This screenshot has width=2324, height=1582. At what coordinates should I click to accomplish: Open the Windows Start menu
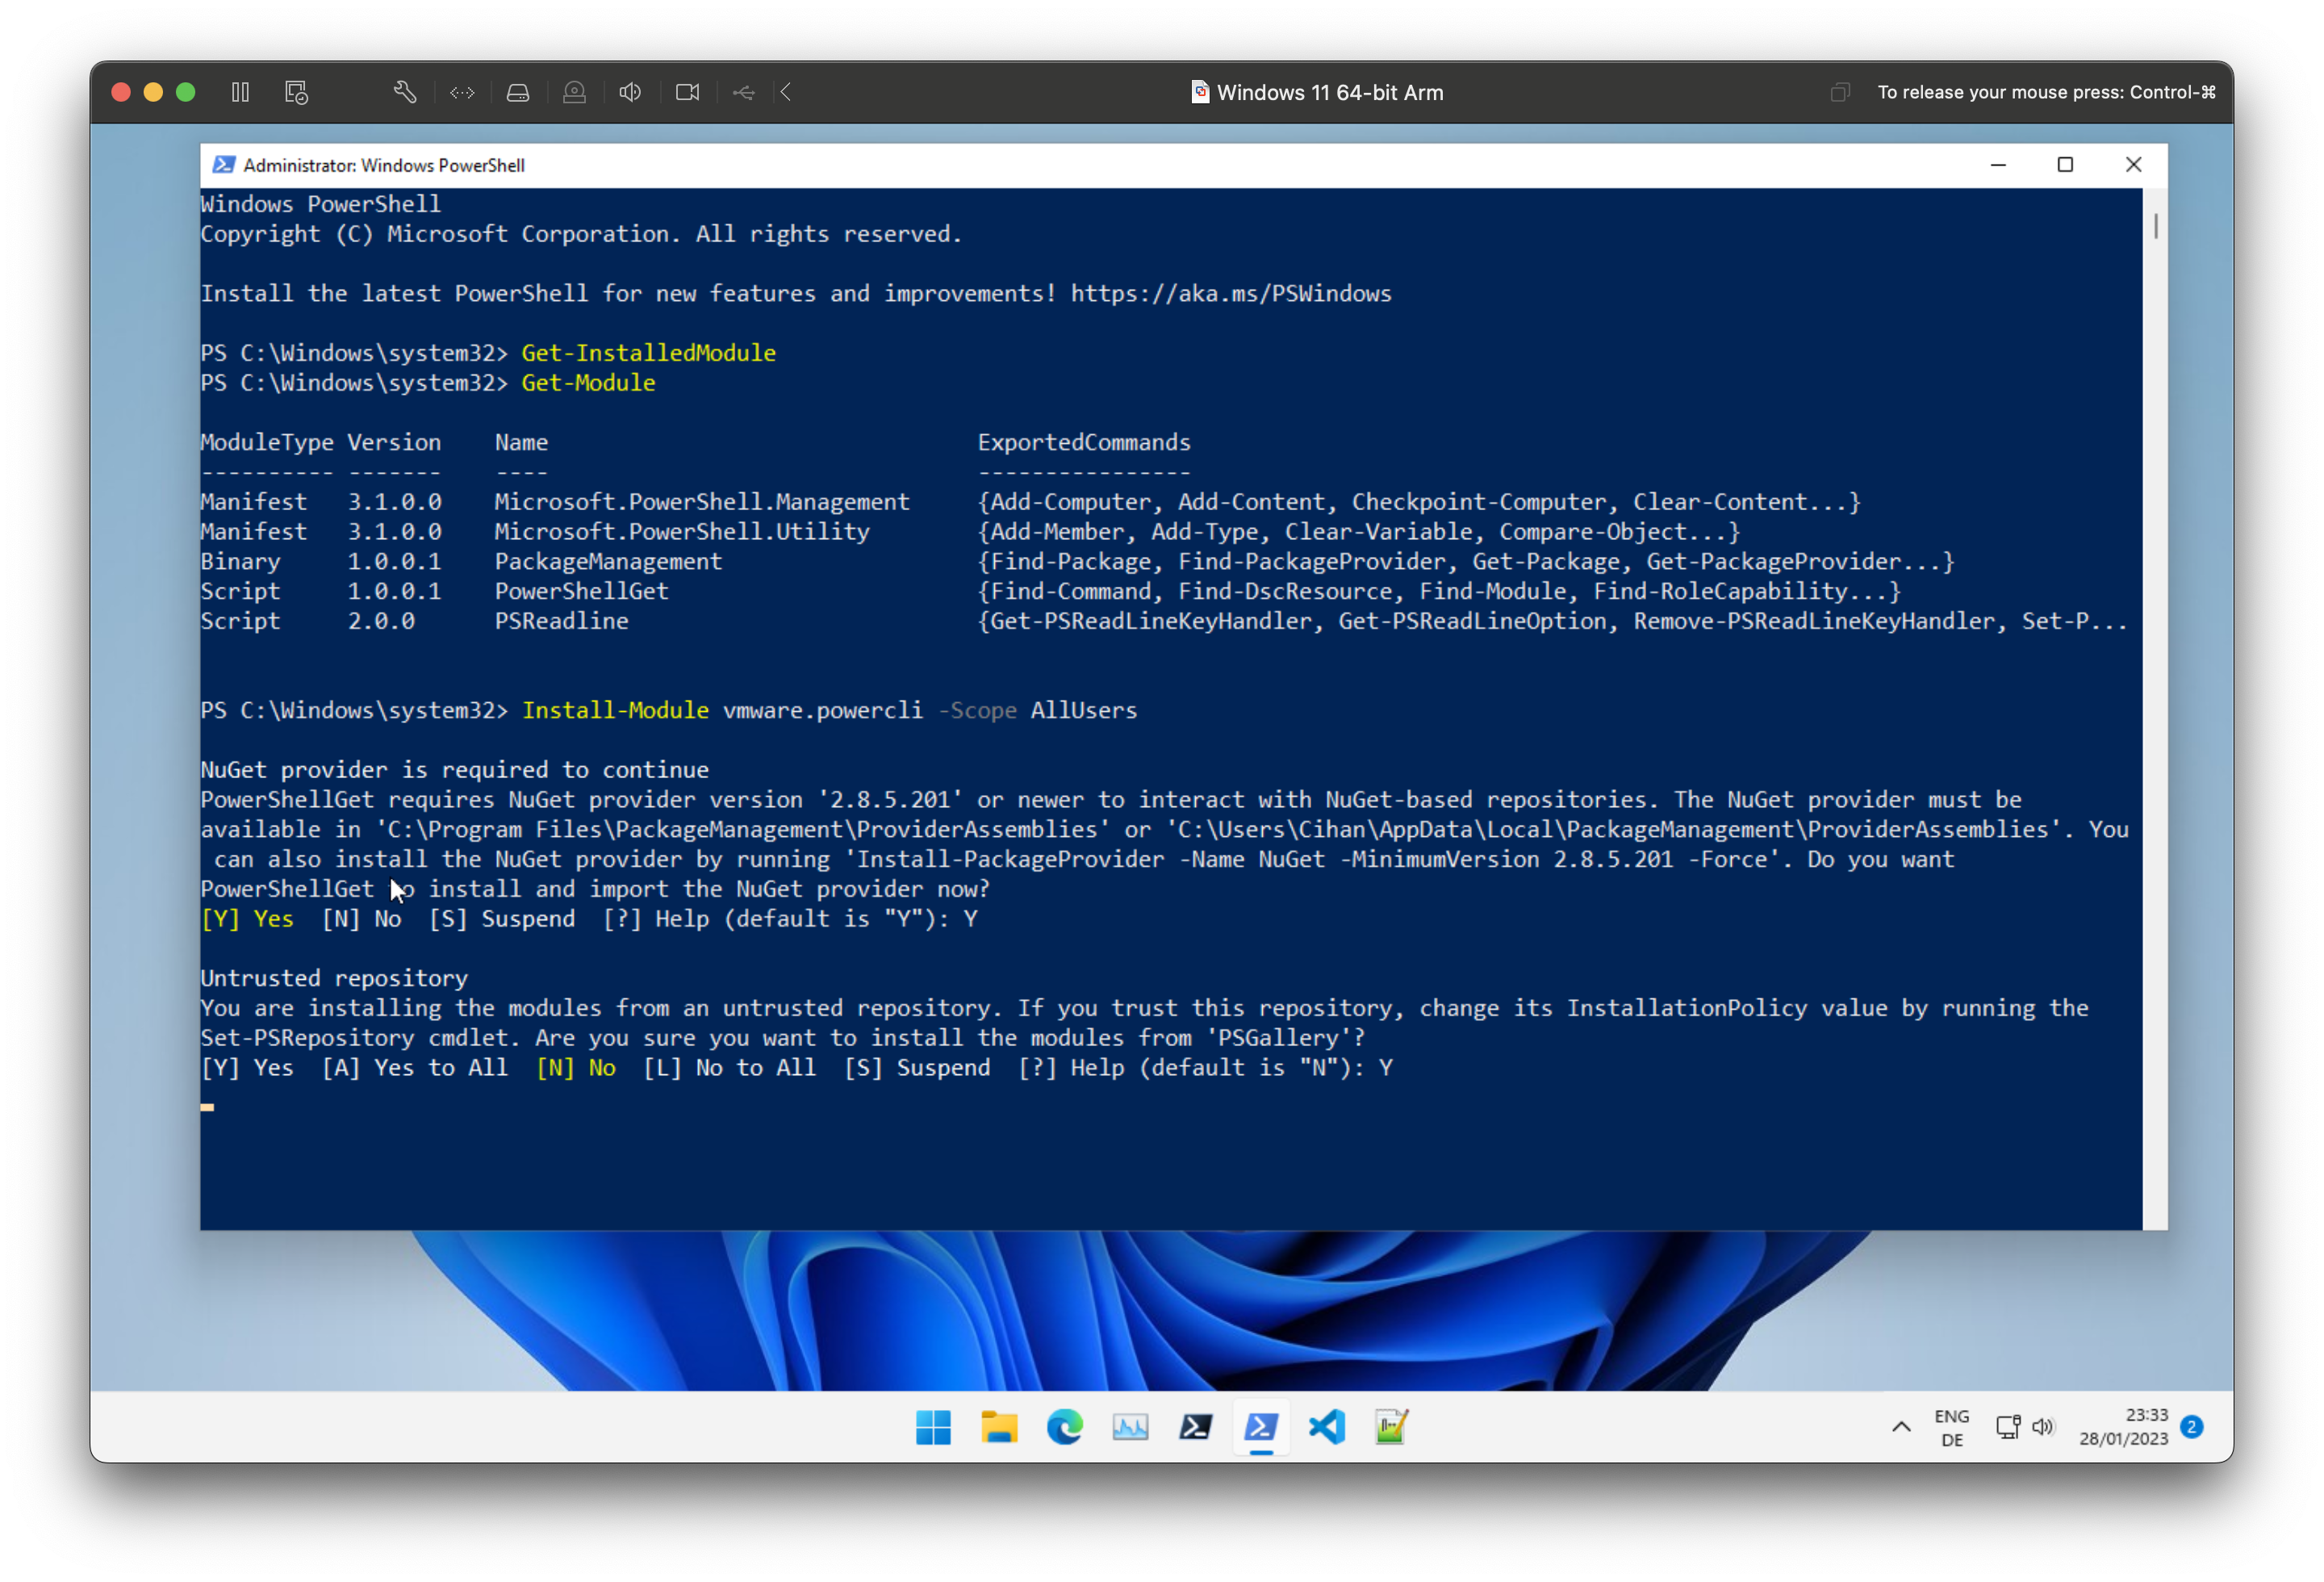click(933, 1427)
